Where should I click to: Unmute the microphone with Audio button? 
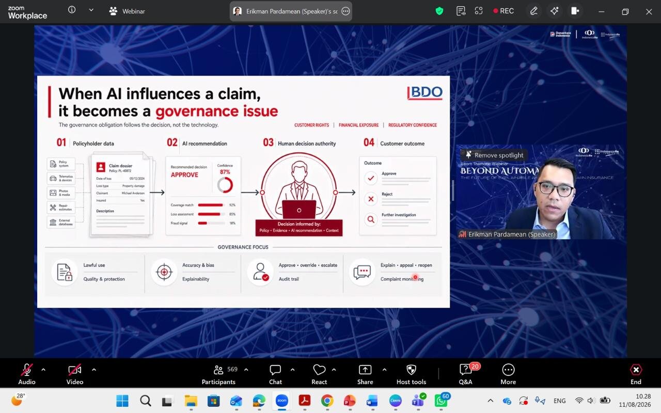click(27, 374)
